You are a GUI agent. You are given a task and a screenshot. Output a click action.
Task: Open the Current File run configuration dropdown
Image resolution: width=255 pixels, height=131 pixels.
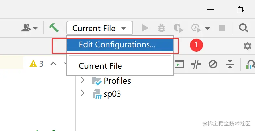pos(100,28)
